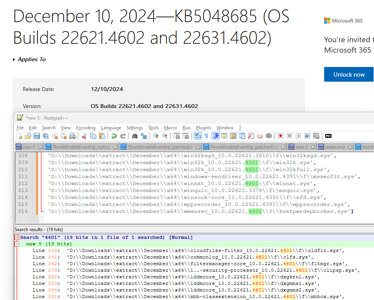Click the Paste clipboard icon
This screenshot has width=374, height=300.
(x=102, y=136)
